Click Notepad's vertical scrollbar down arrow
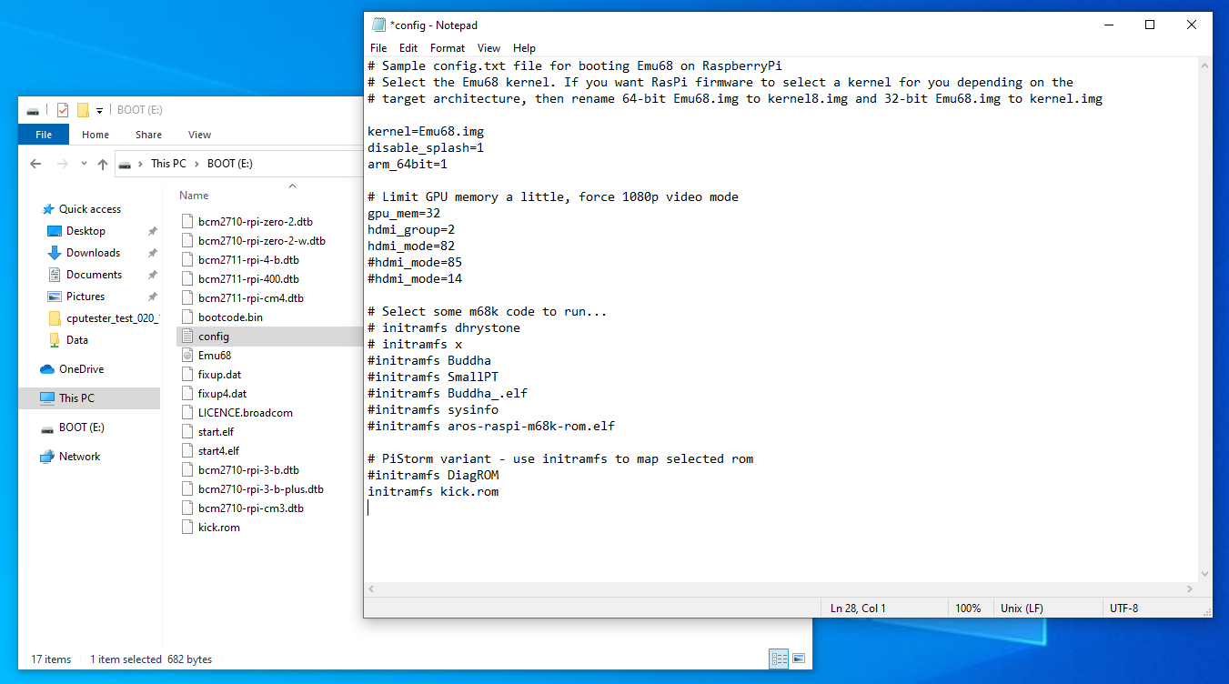Viewport: 1229px width, 684px height. point(1204,573)
